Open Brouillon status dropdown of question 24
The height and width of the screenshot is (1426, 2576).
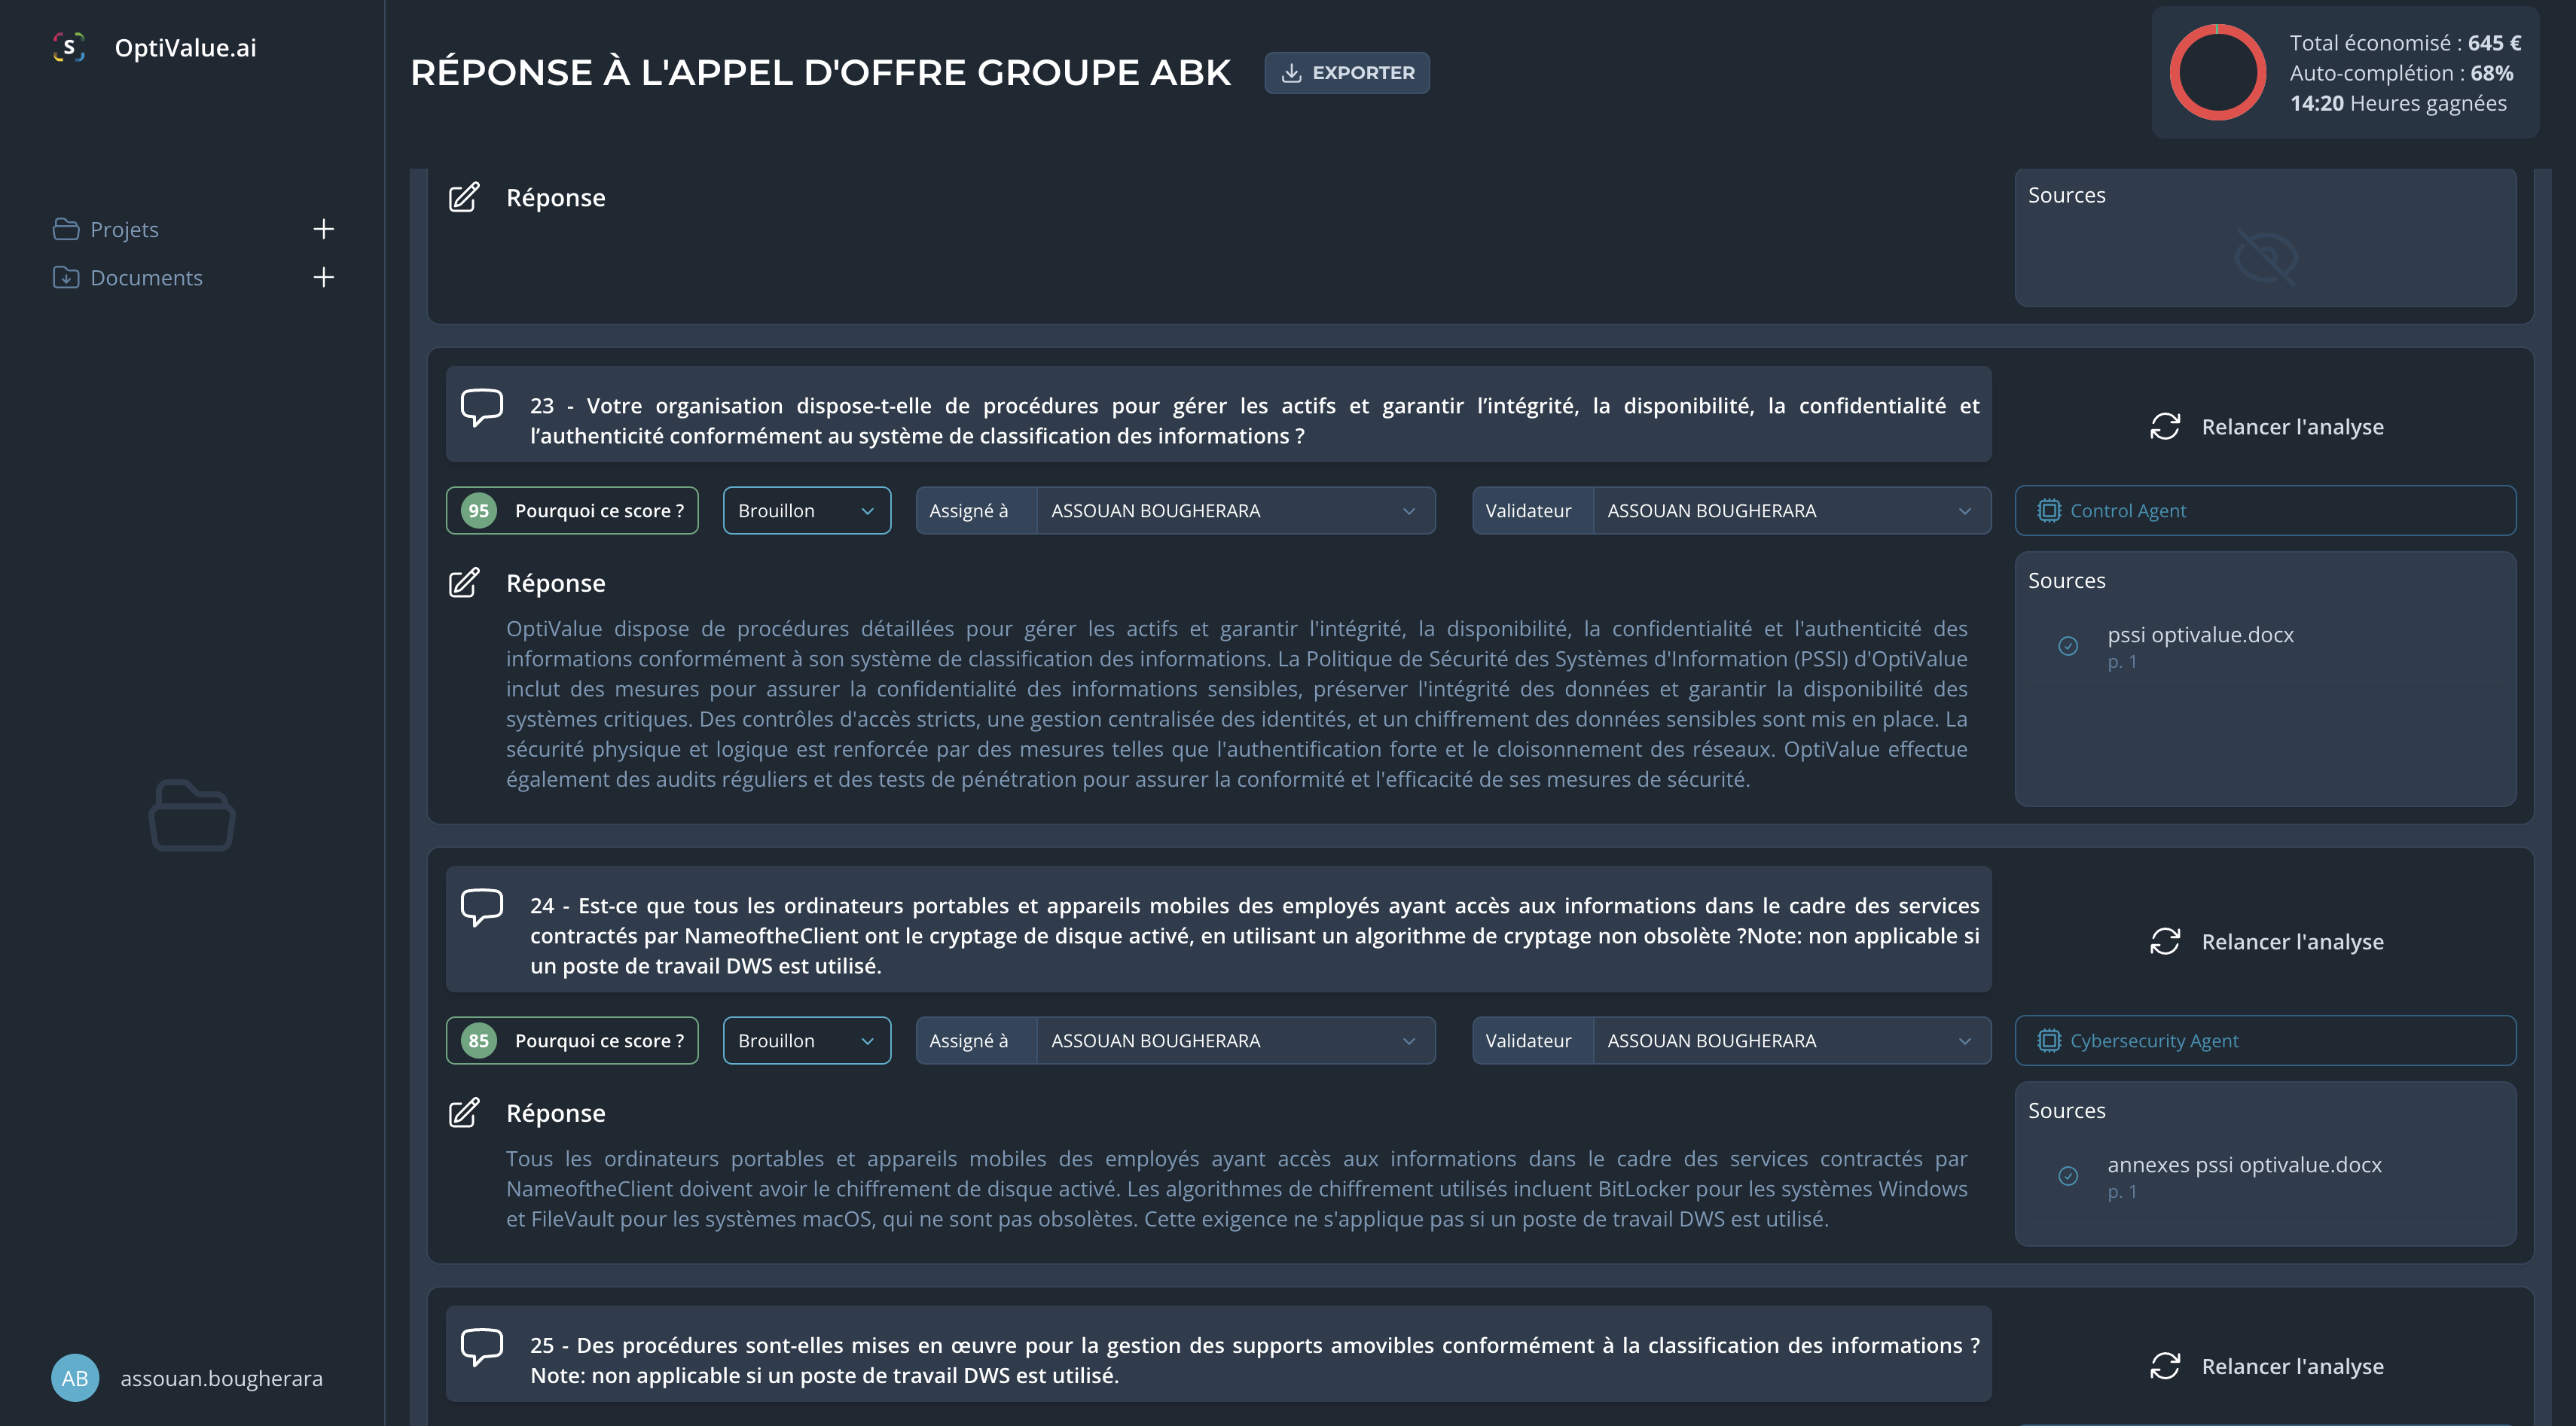click(x=806, y=1041)
